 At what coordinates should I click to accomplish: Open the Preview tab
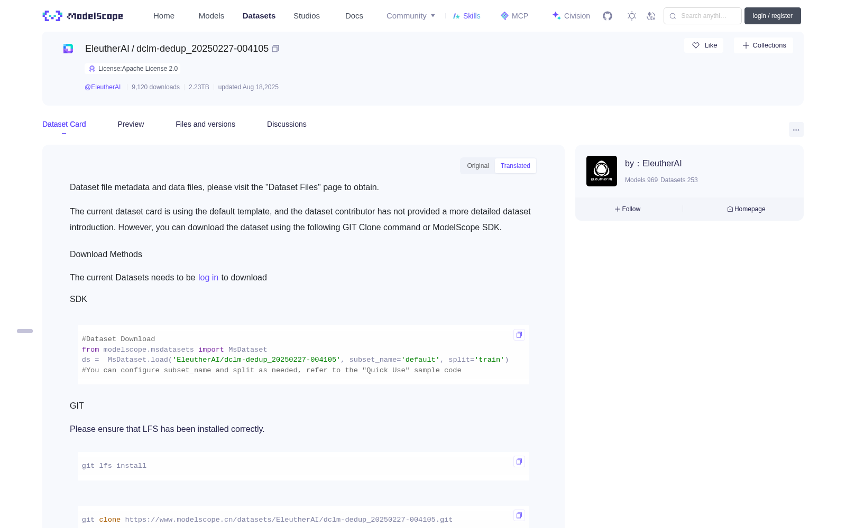tap(131, 124)
